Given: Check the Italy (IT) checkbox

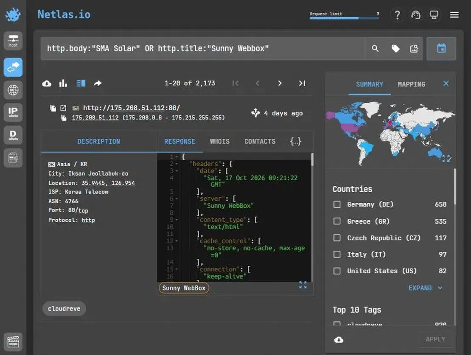Looking at the screenshot, I should click(x=337, y=254).
